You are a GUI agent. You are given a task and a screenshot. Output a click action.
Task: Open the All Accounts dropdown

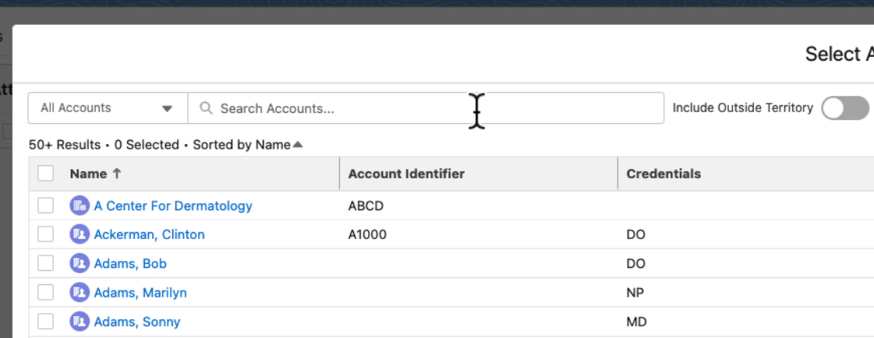(x=108, y=109)
